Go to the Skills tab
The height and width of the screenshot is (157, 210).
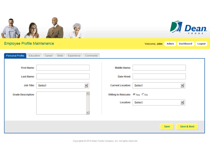[x=60, y=56]
